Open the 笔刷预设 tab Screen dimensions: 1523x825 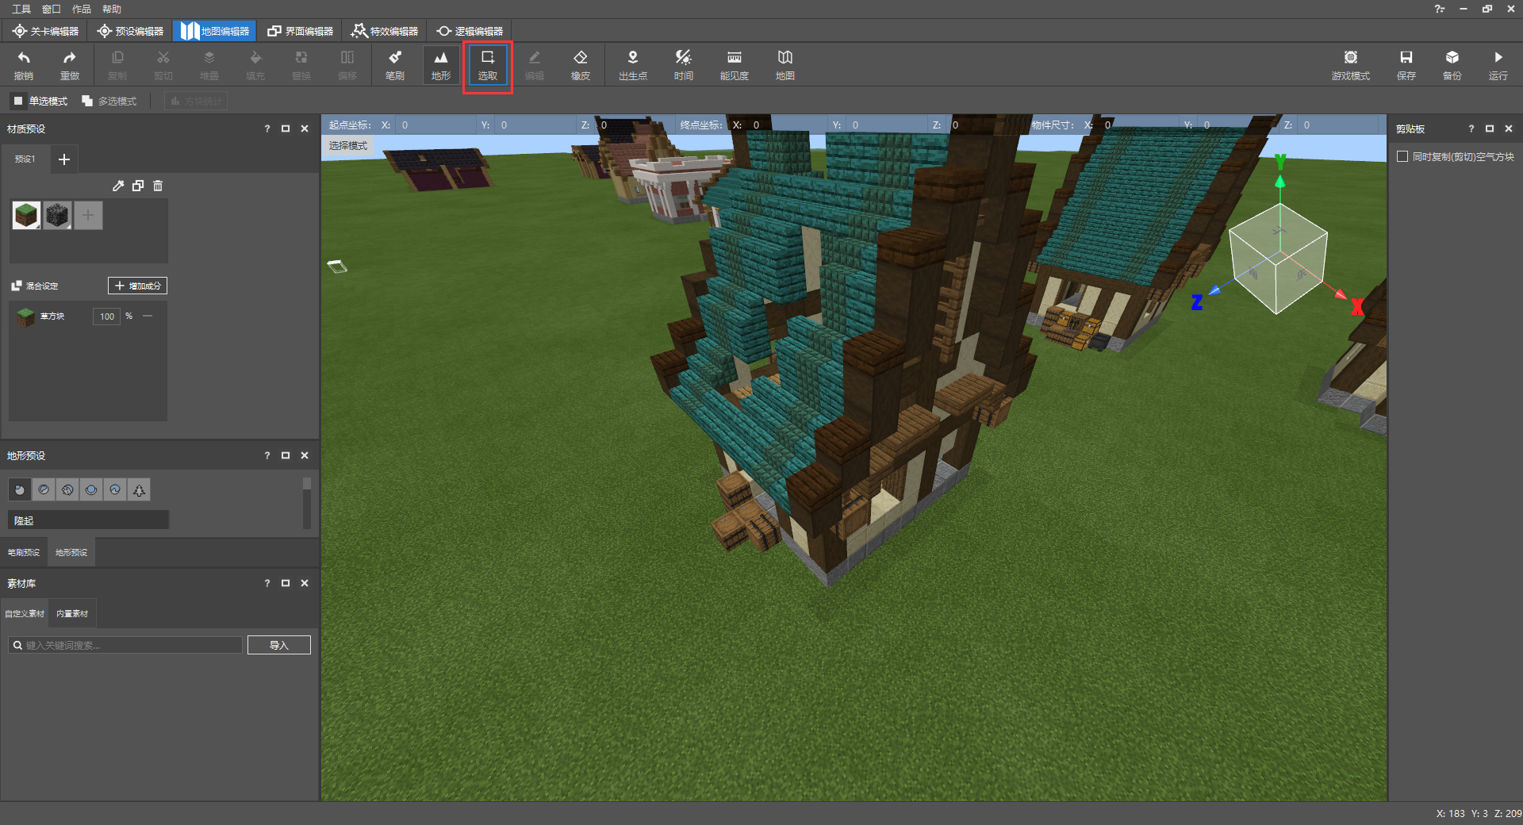[x=24, y=552]
